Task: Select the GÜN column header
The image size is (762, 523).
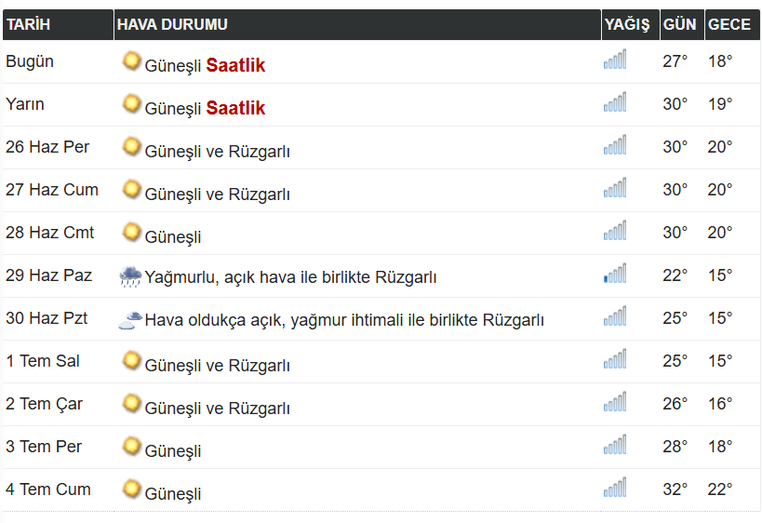Action: pyautogui.click(x=682, y=24)
